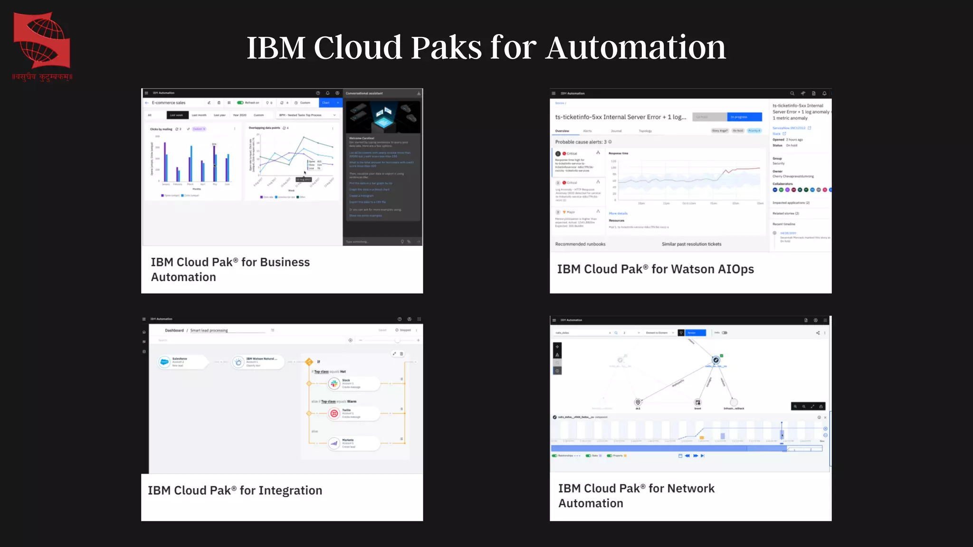Click notification bell in Business Automation header
973x547 pixels.
(x=328, y=93)
